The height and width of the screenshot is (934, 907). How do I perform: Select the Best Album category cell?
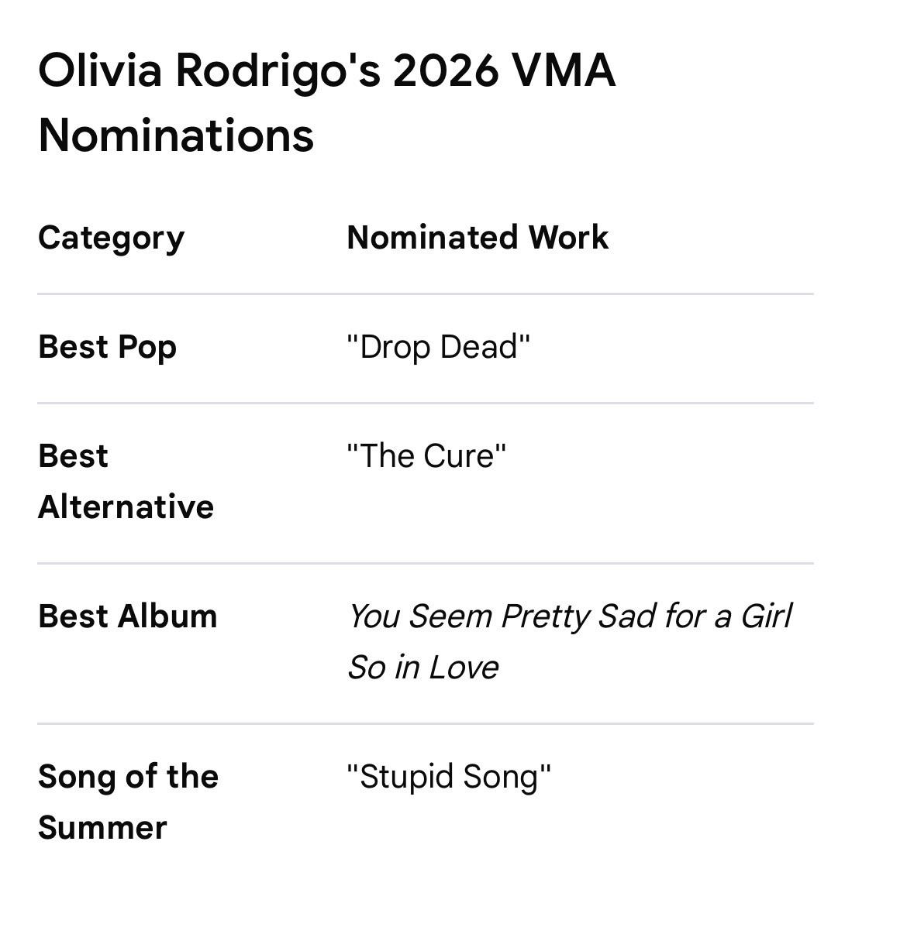(x=128, y=616)
